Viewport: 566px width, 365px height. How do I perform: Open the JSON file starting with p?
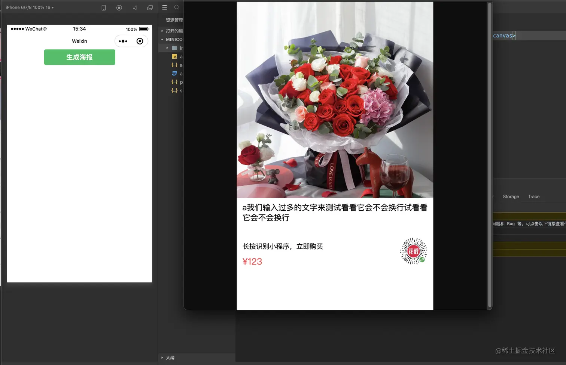pos(177,82)
